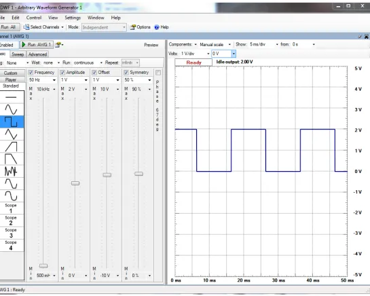Select the DC flat line waveform

[x=11, y=97]
